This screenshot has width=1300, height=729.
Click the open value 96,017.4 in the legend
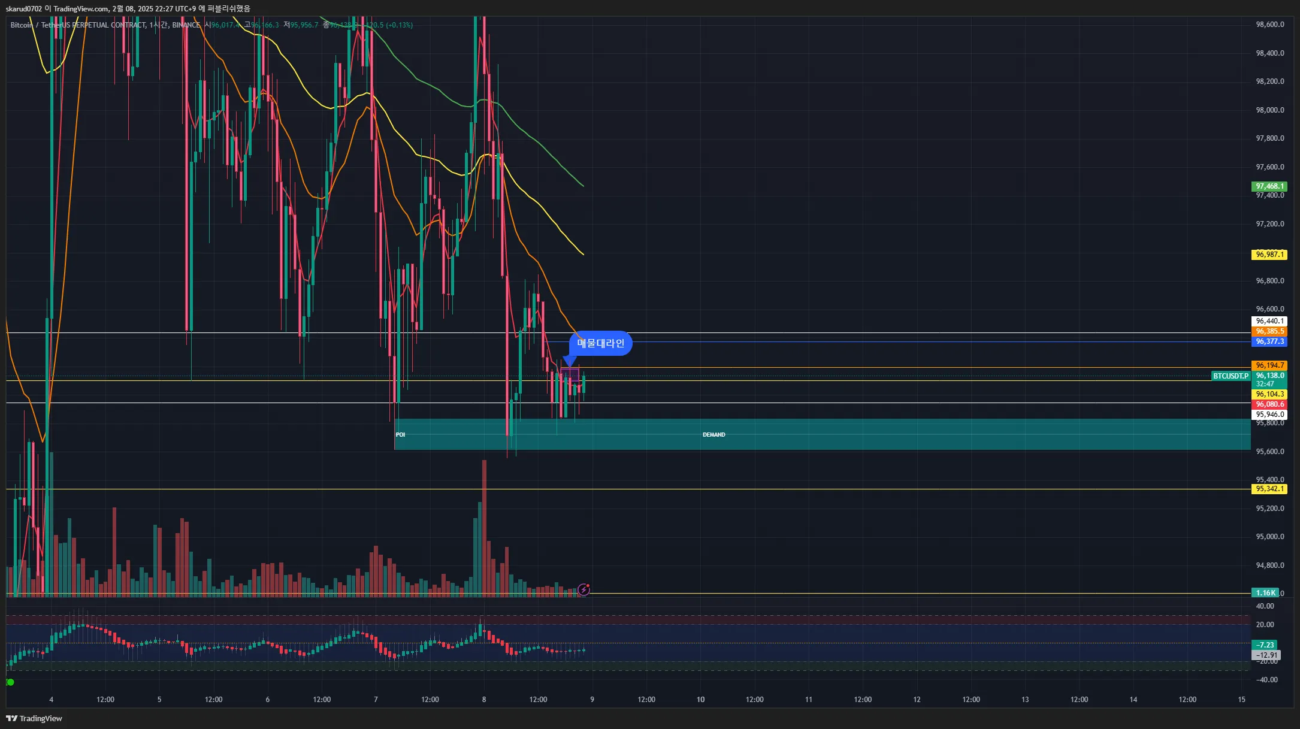(x=225, y=25)
